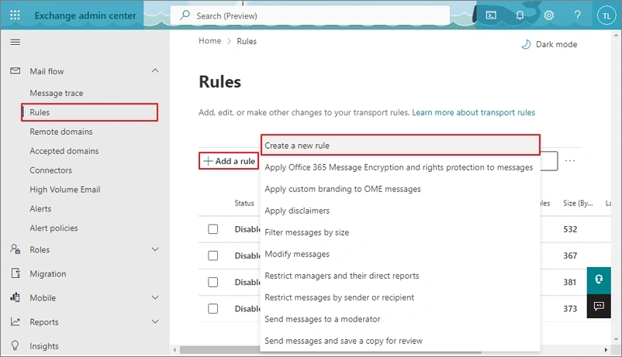622x357 pixels.
Task: Select Send messages and save a copy for review
Action: point(400,341)
